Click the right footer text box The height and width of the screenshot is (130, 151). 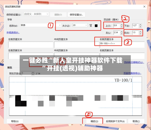[122, 56]
